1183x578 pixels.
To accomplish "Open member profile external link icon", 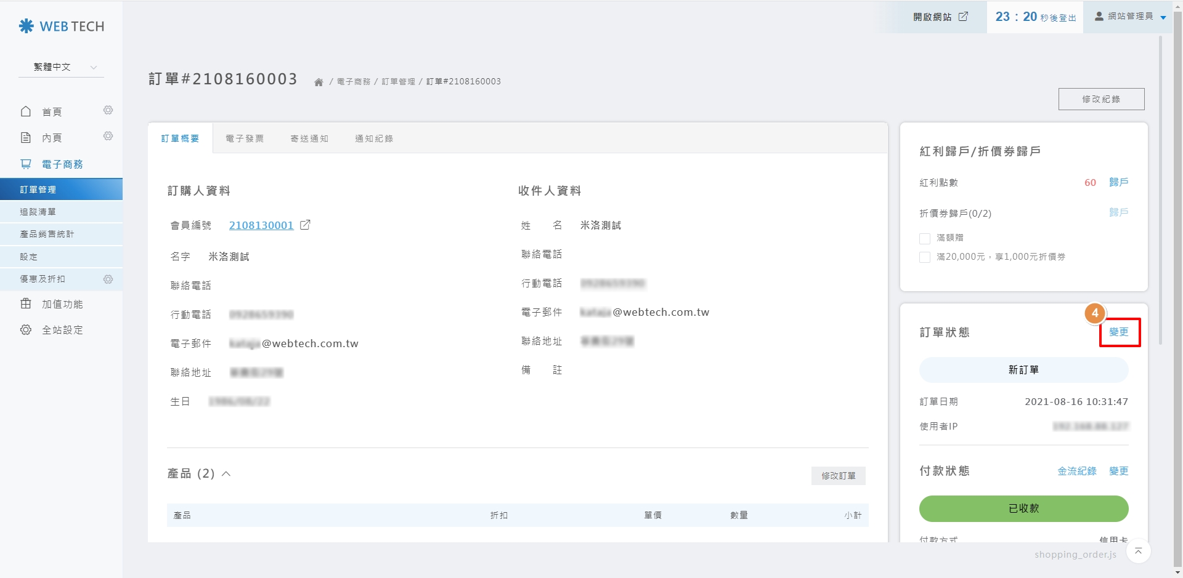I will [305, 225].
